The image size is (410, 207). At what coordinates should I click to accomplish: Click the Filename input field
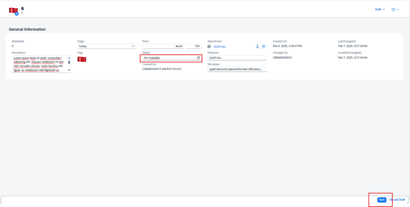tap(236, 58)
